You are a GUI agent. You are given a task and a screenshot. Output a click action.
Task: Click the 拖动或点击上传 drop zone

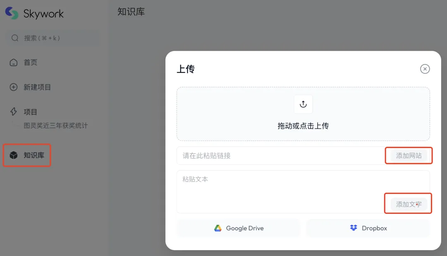coord(303,126)
